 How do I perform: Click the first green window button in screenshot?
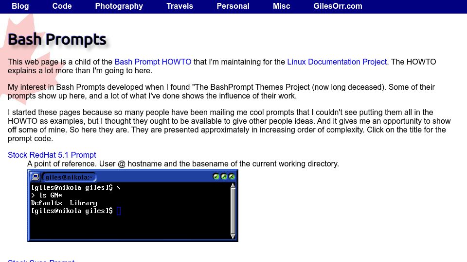216,177
